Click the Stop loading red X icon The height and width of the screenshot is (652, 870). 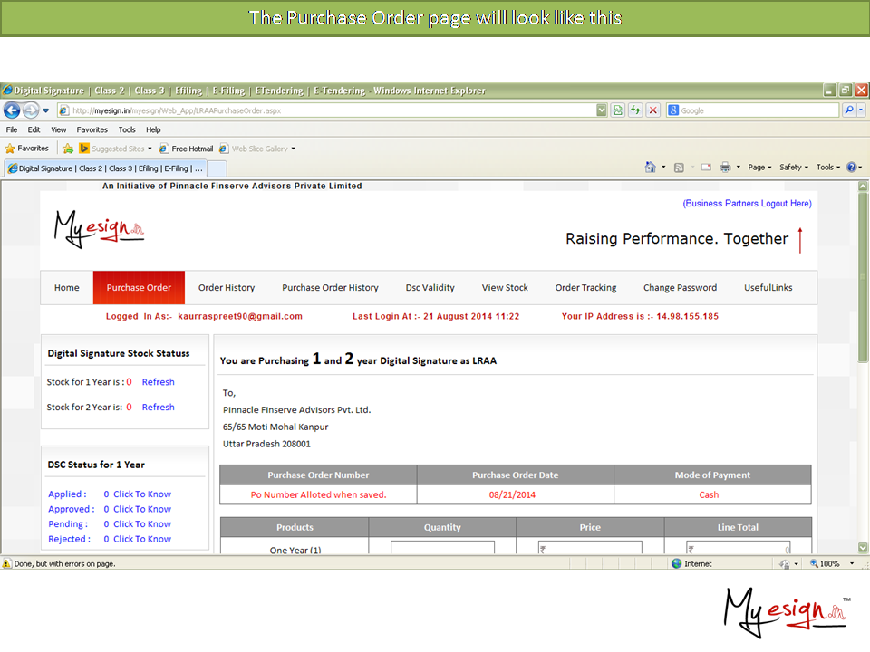[652, 110]
